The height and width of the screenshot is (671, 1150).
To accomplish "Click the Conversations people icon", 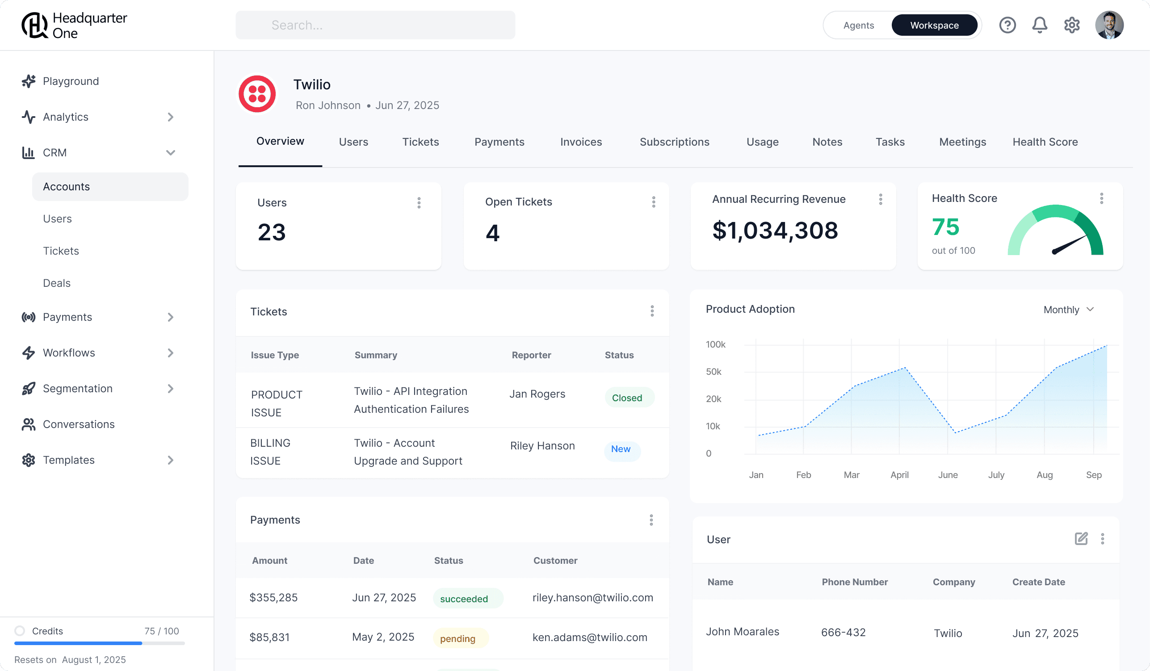I will click(28, 424).
